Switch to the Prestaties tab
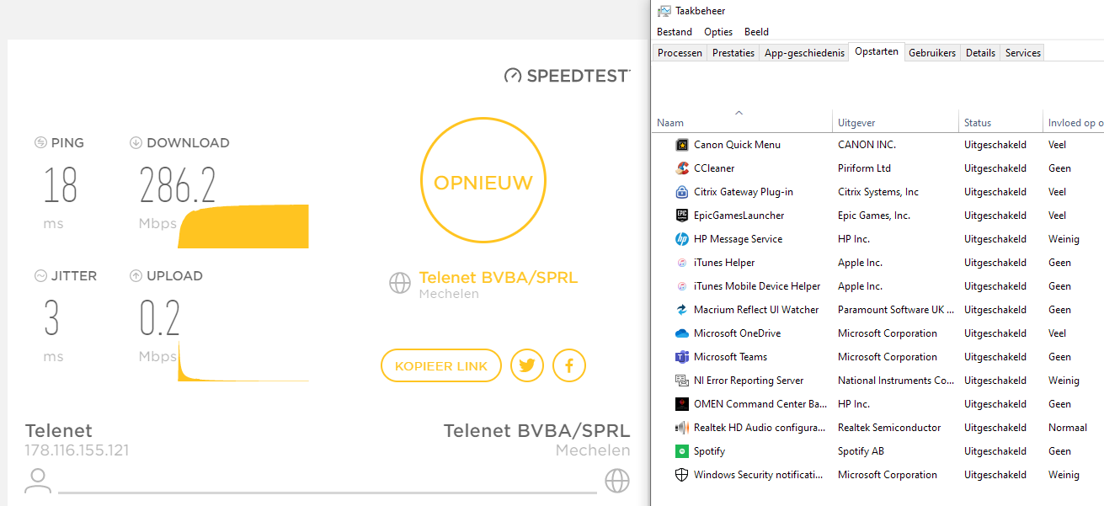1104x506 pixels. click(x=733, y=53)
